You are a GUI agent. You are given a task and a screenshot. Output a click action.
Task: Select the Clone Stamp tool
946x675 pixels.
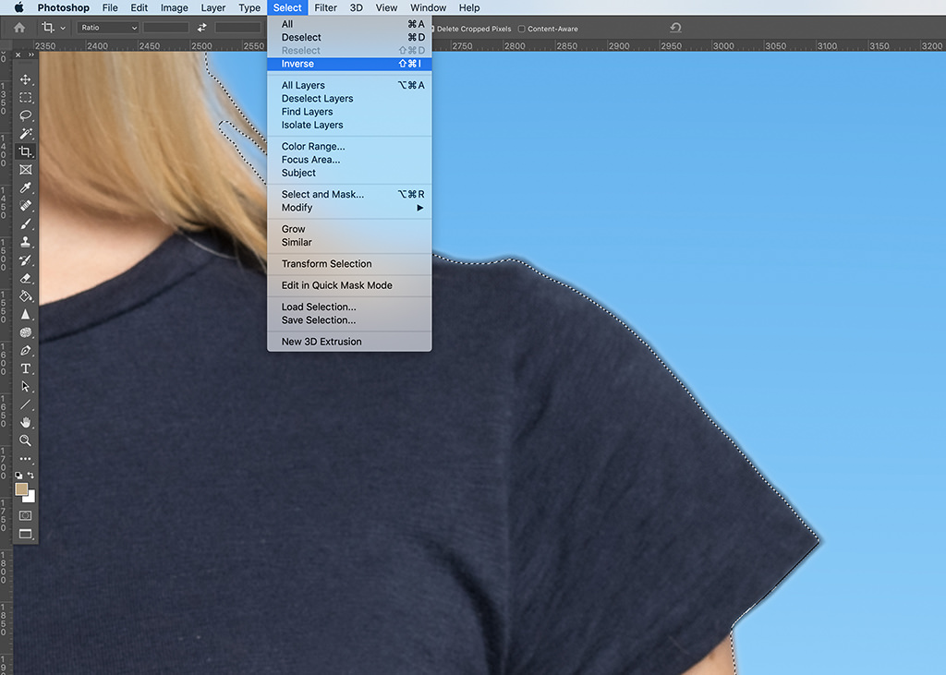(x=25, y=242)
